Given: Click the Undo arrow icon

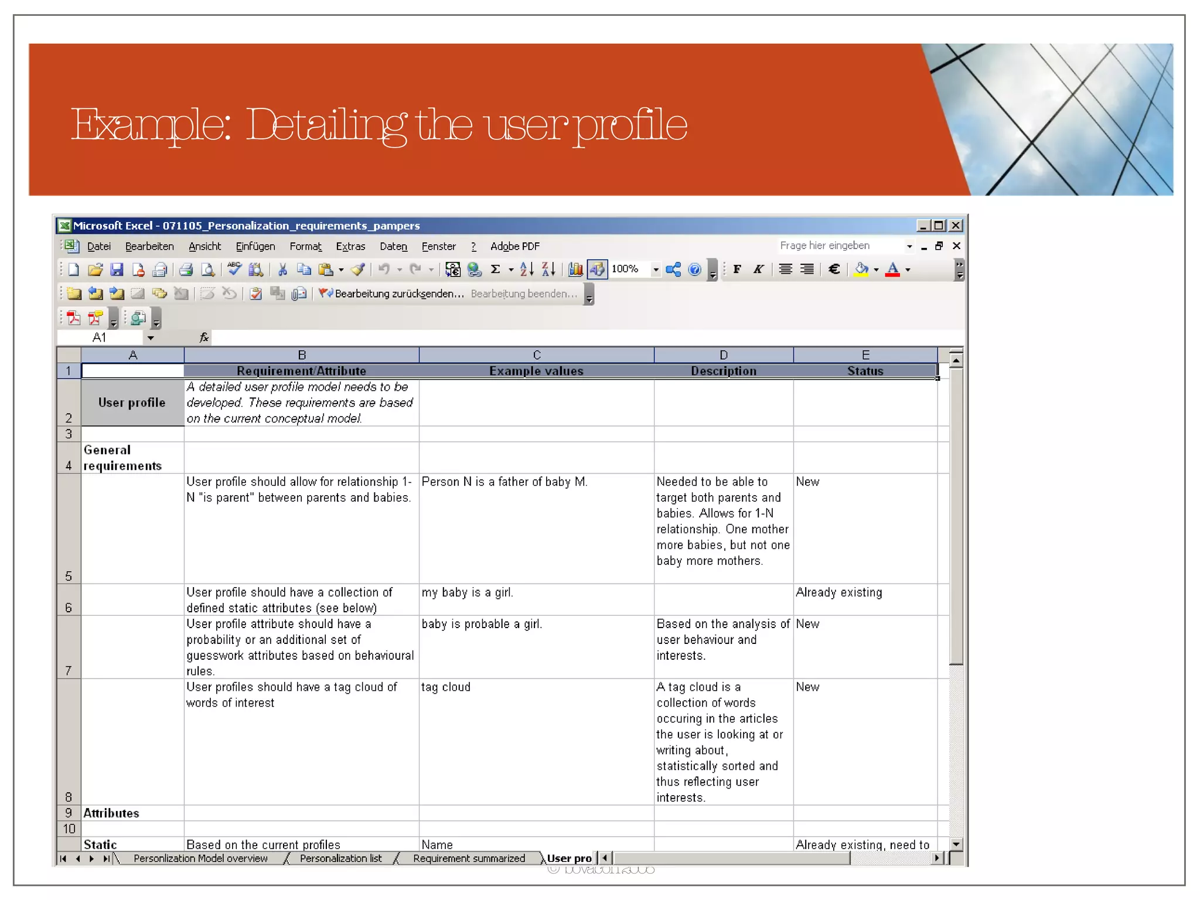Looking at the screenshot, I should (384, 270).
